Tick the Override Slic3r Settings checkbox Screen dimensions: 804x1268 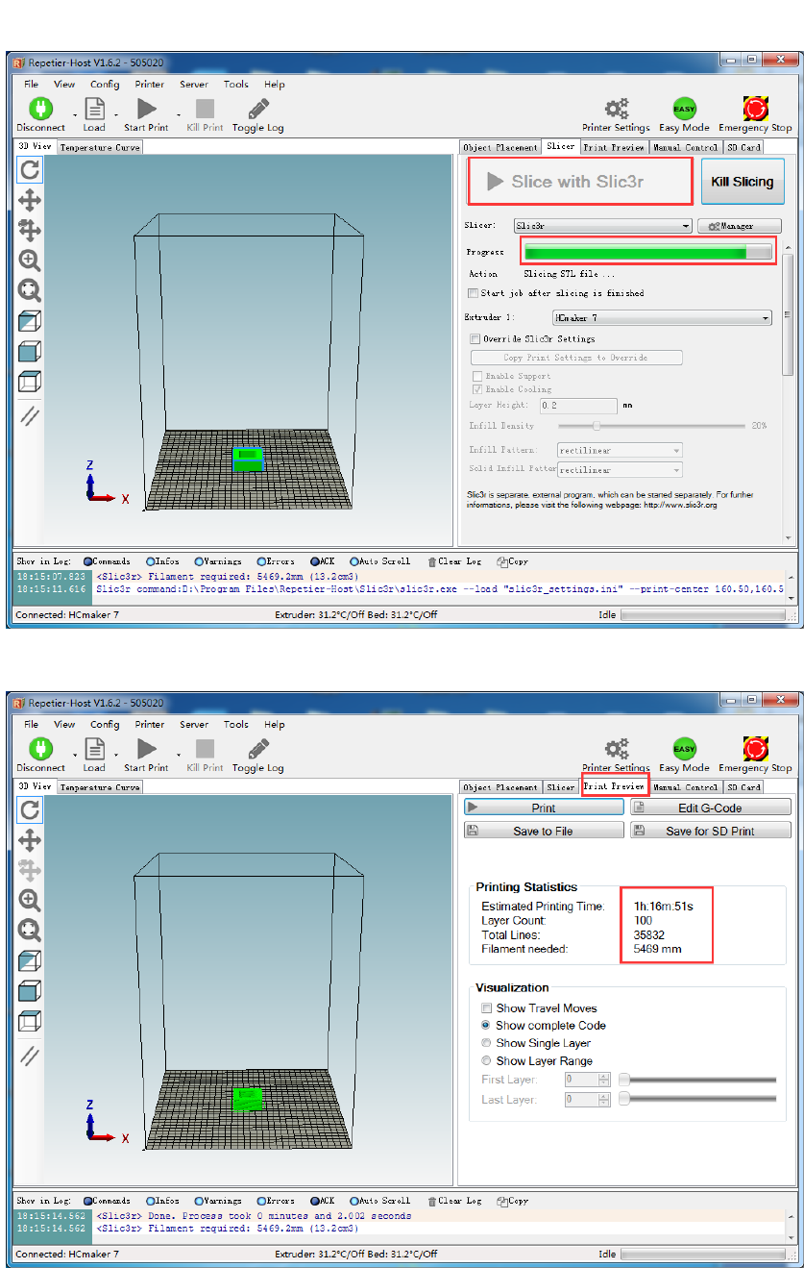click(475, 338)
